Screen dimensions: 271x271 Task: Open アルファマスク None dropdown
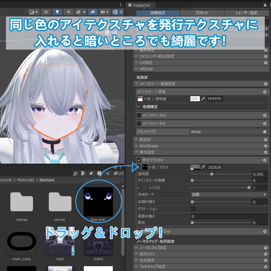(x=229, y=132)
